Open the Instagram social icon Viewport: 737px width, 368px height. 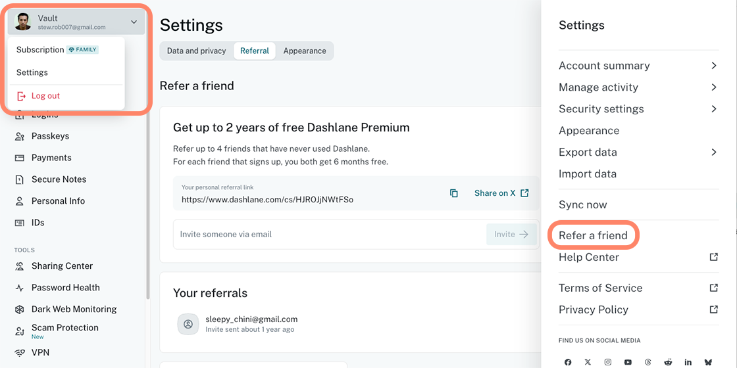click(x=608, y=362)
